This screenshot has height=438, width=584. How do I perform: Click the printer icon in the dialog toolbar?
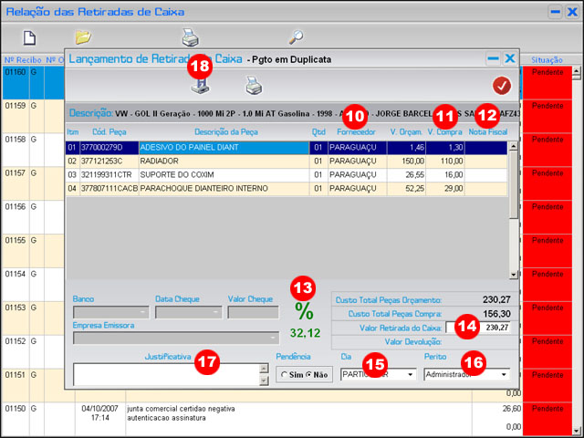click(254, 86)
